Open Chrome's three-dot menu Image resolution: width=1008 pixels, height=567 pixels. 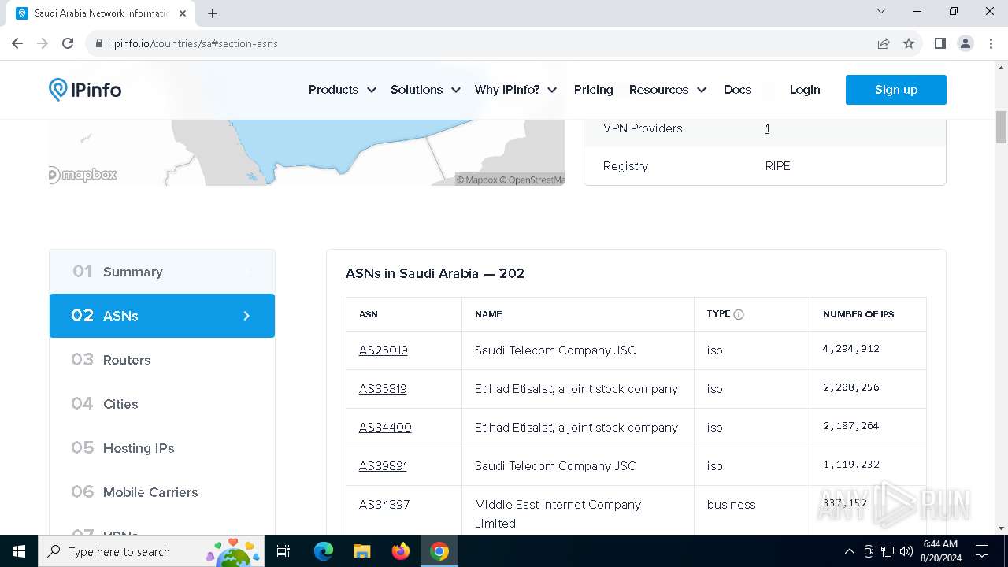[x=990, y=43]
